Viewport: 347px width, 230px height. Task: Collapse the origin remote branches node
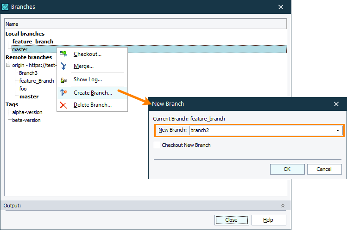pos(8,65)
